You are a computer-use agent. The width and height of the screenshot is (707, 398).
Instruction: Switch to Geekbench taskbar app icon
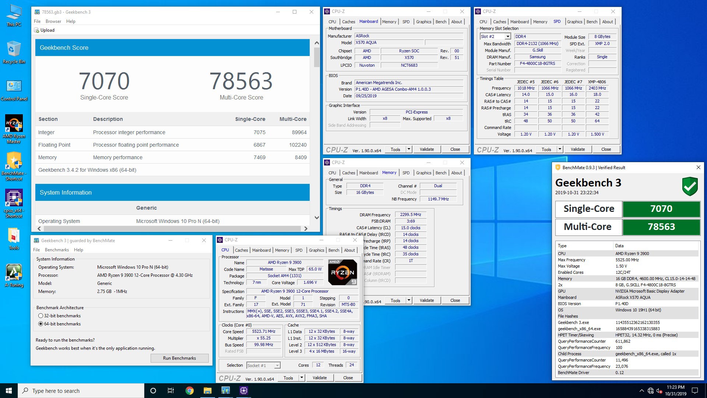tap(225, 391)
